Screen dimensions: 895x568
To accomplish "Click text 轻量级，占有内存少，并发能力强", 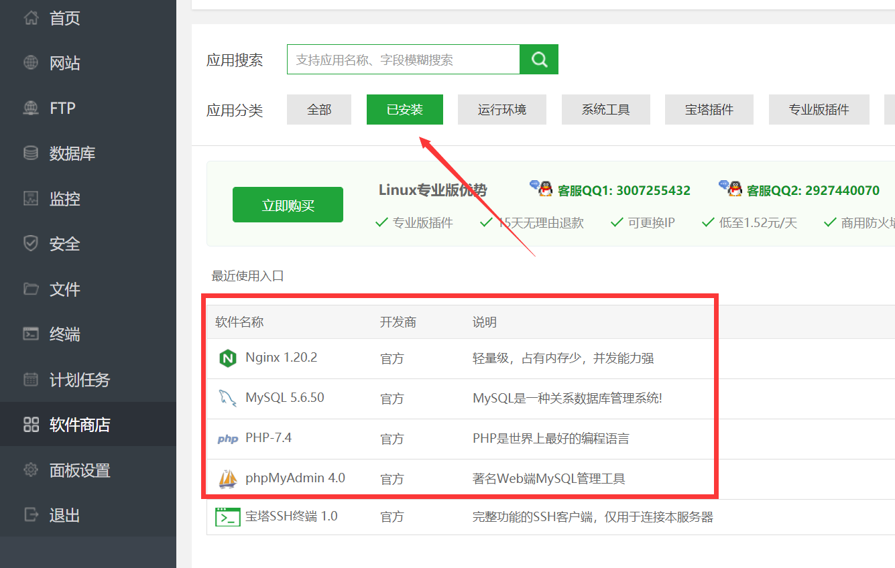I will click(x=563, y=358).
